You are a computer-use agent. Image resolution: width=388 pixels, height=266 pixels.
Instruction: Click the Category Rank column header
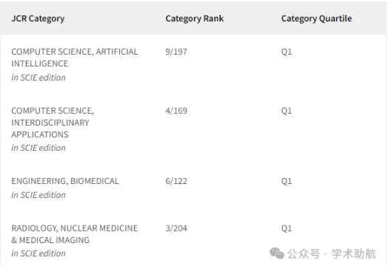pos(195,18)
